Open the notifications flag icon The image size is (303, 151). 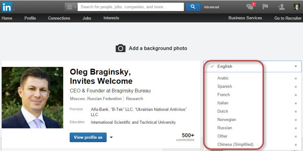pyautogui.click(x=265, y=7)
